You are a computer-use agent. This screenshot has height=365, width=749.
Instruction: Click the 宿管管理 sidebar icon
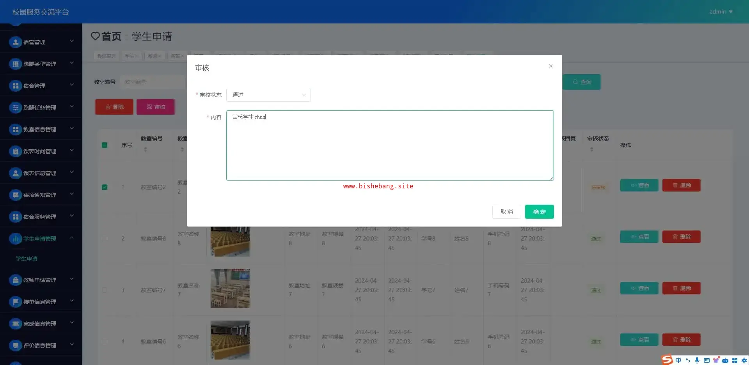pos(15,42)
